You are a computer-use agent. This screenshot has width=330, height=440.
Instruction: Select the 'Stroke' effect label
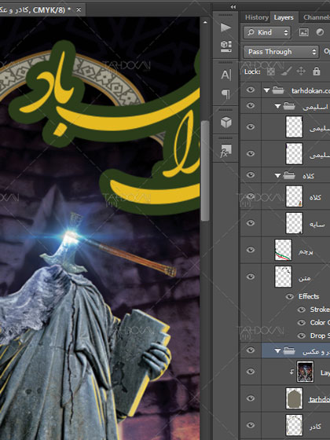click(x=320, y=310)
